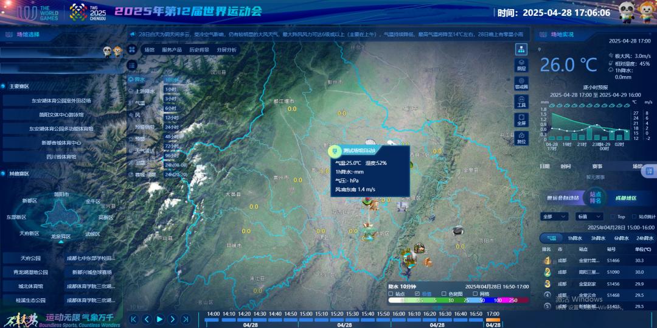This screenshot has width=657, height=328.
Task: Click the list menu icon above 降水
Action: 132,65
